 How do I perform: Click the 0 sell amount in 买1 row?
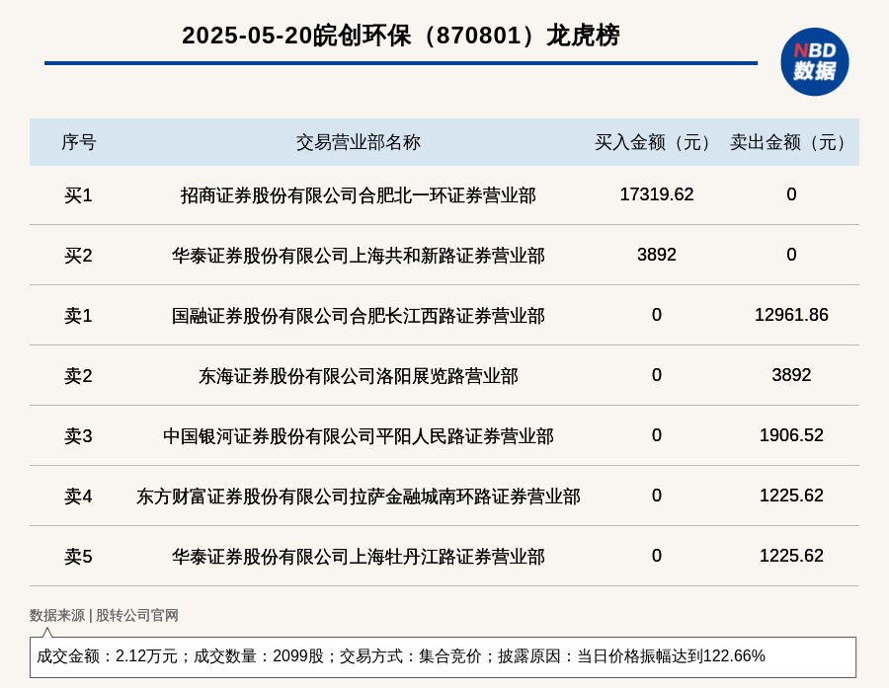pyautogui.click(x=791, y=194)
